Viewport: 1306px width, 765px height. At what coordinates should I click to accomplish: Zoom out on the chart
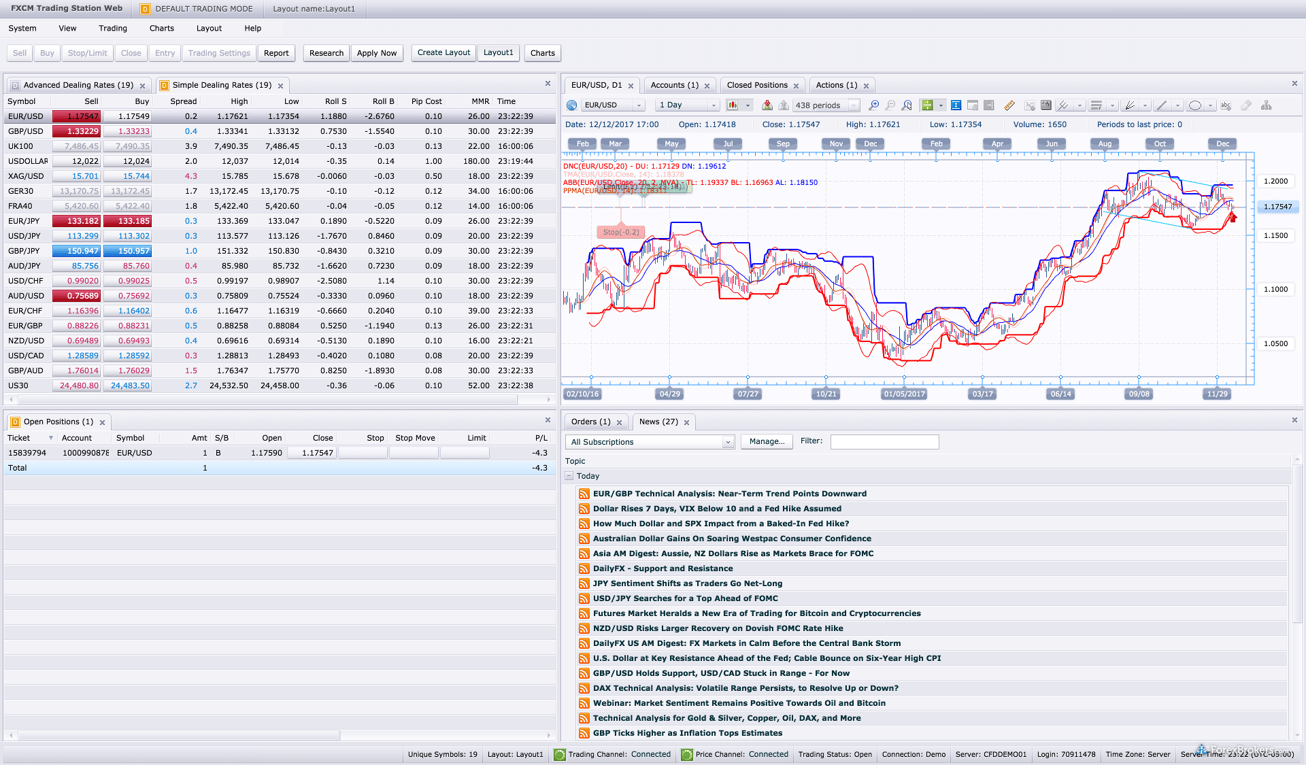pos(890,105)
